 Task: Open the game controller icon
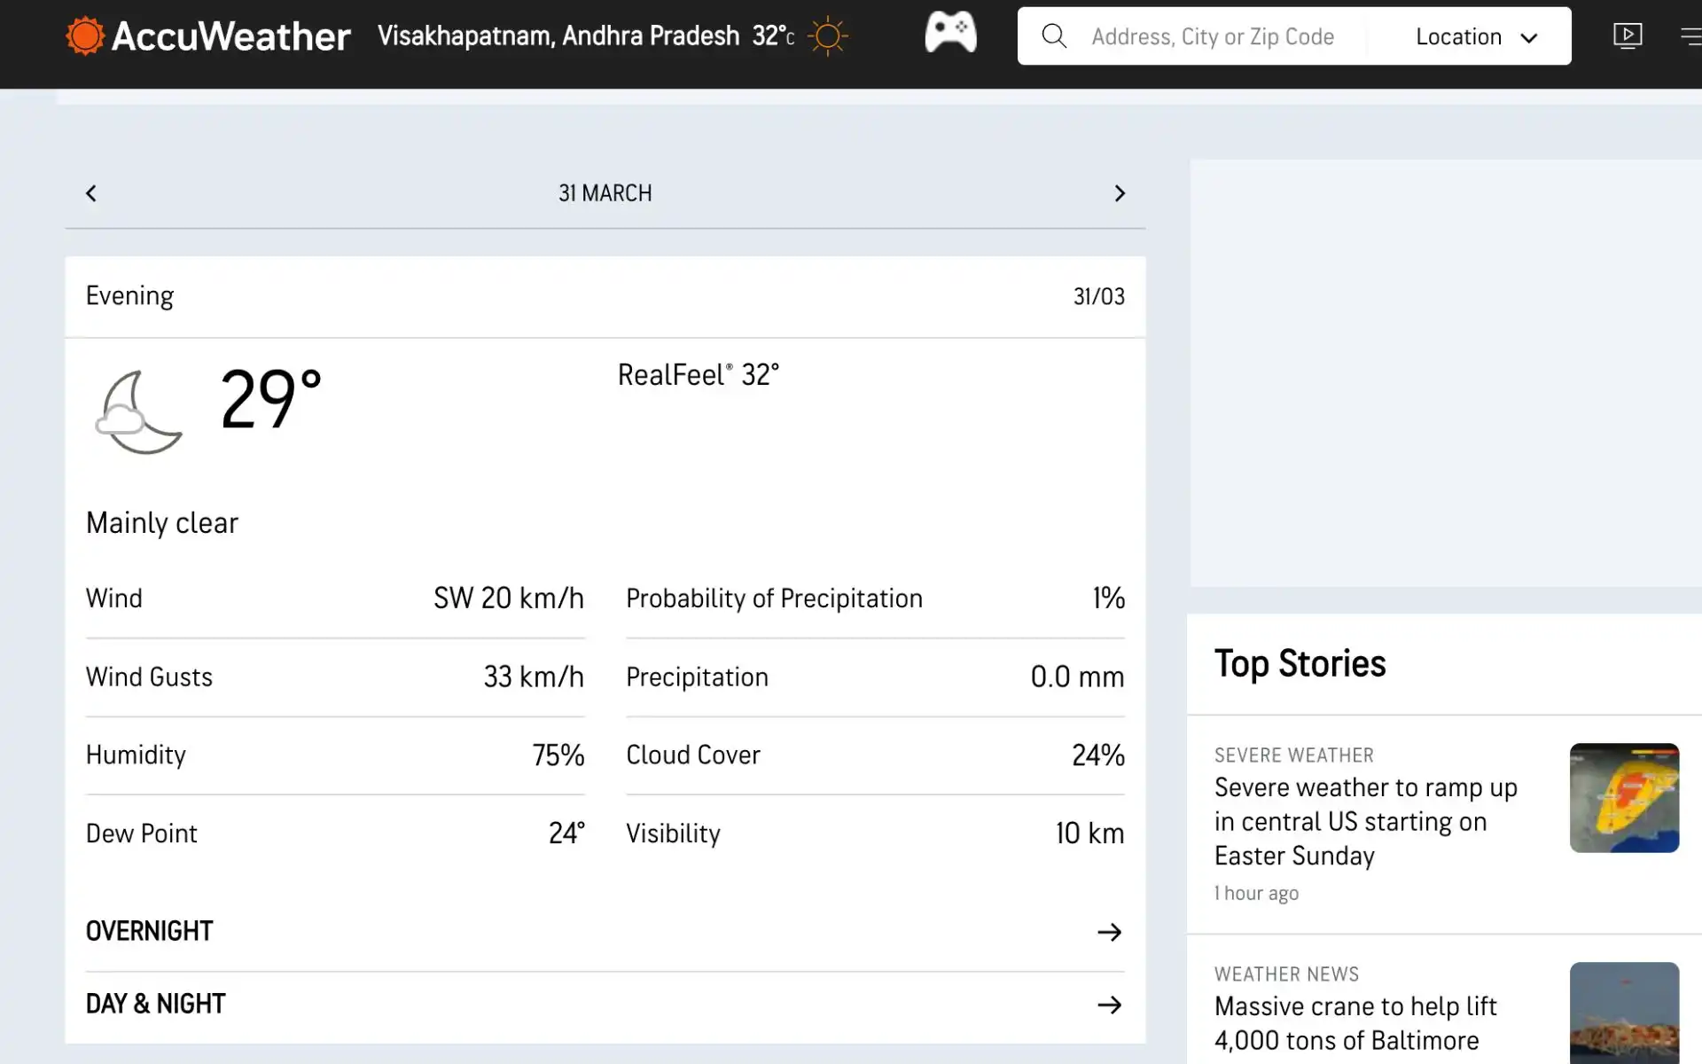click(950, 32)
